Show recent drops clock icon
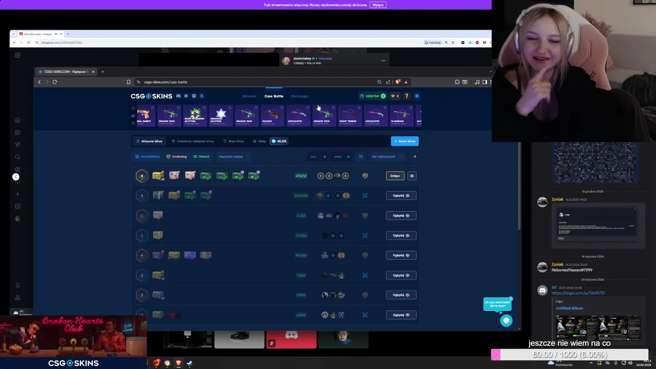 [133, 108]
